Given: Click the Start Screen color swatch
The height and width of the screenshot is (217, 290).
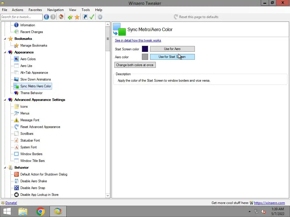Looking at the screenshot, I should [145, 49].
